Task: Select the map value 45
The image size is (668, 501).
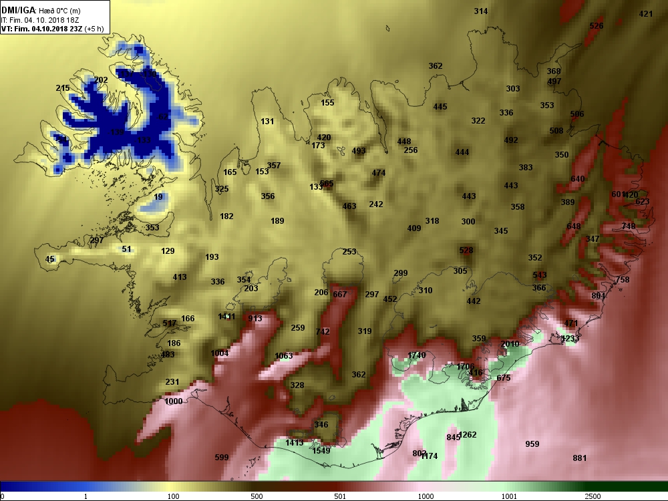Action: click(x=50, y=259)
